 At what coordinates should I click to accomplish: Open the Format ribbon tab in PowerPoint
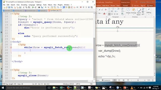[125, 5]
